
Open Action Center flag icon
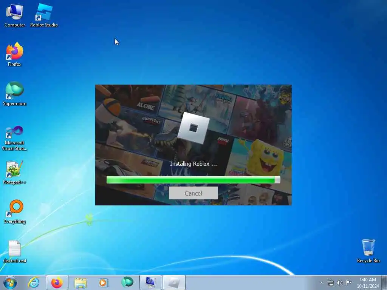point(348,282)
